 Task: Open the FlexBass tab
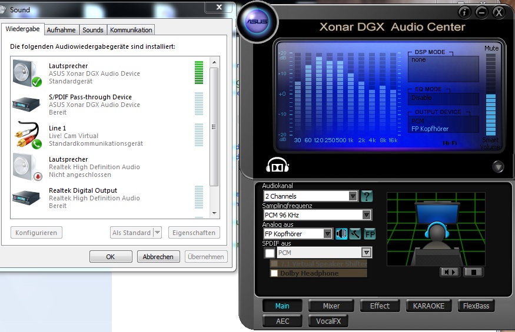(476, 306)
